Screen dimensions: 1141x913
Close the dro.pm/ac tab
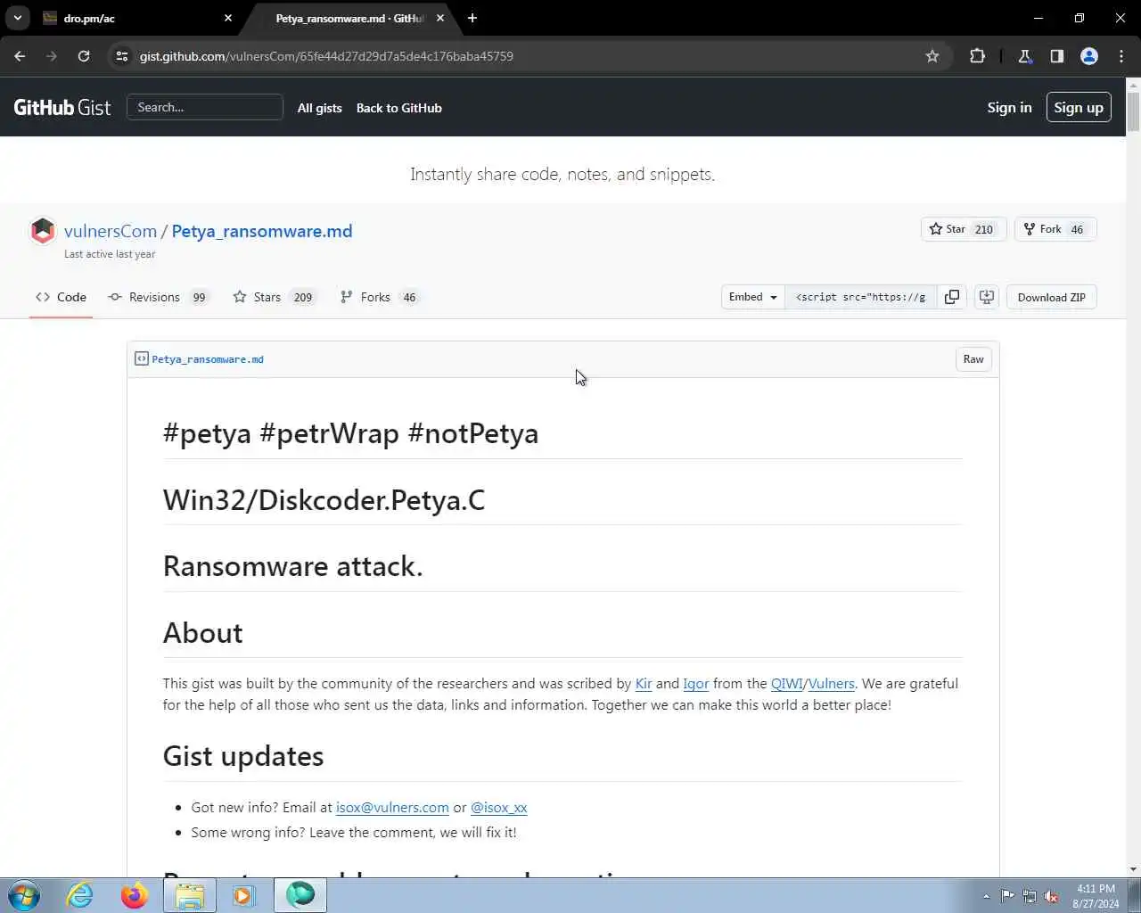228,18
